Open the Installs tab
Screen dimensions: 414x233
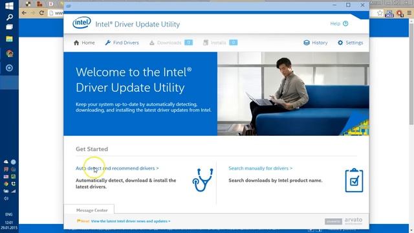pyautogui.click(x=220, y=43)
